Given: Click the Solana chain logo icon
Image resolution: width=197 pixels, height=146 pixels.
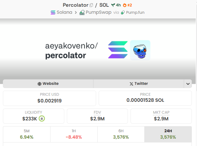Looking at the screenshot, I should click(53, 12).
